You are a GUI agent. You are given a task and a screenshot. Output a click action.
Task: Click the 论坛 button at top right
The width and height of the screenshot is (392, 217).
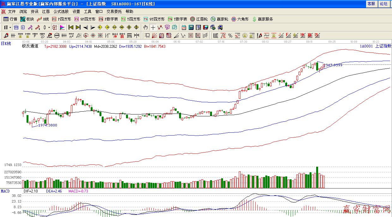pos(383,4)
